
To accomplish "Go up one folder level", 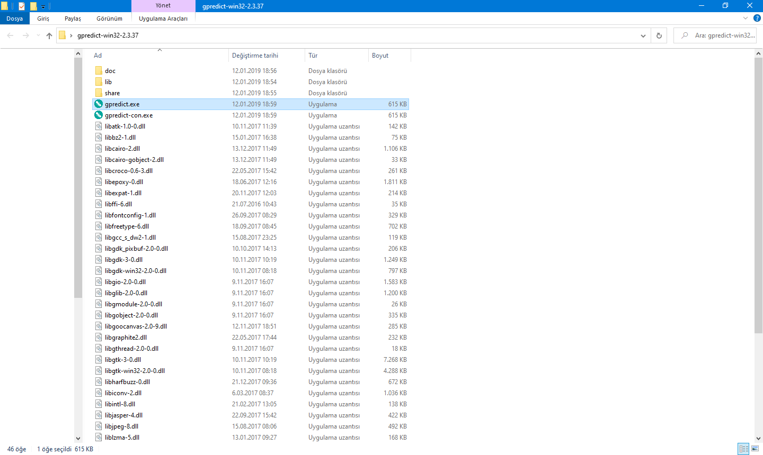I will [x=49, y=35].
